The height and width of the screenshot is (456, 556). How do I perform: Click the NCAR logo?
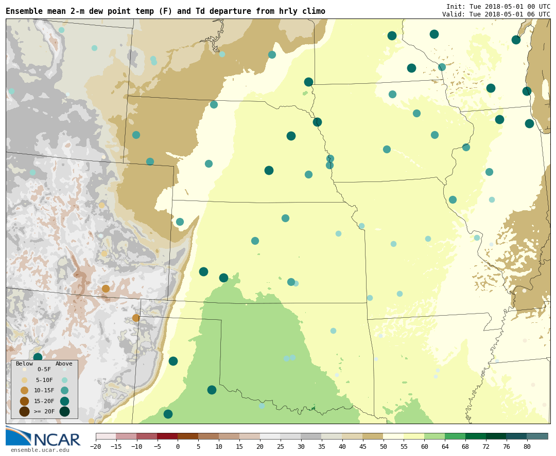43,436
